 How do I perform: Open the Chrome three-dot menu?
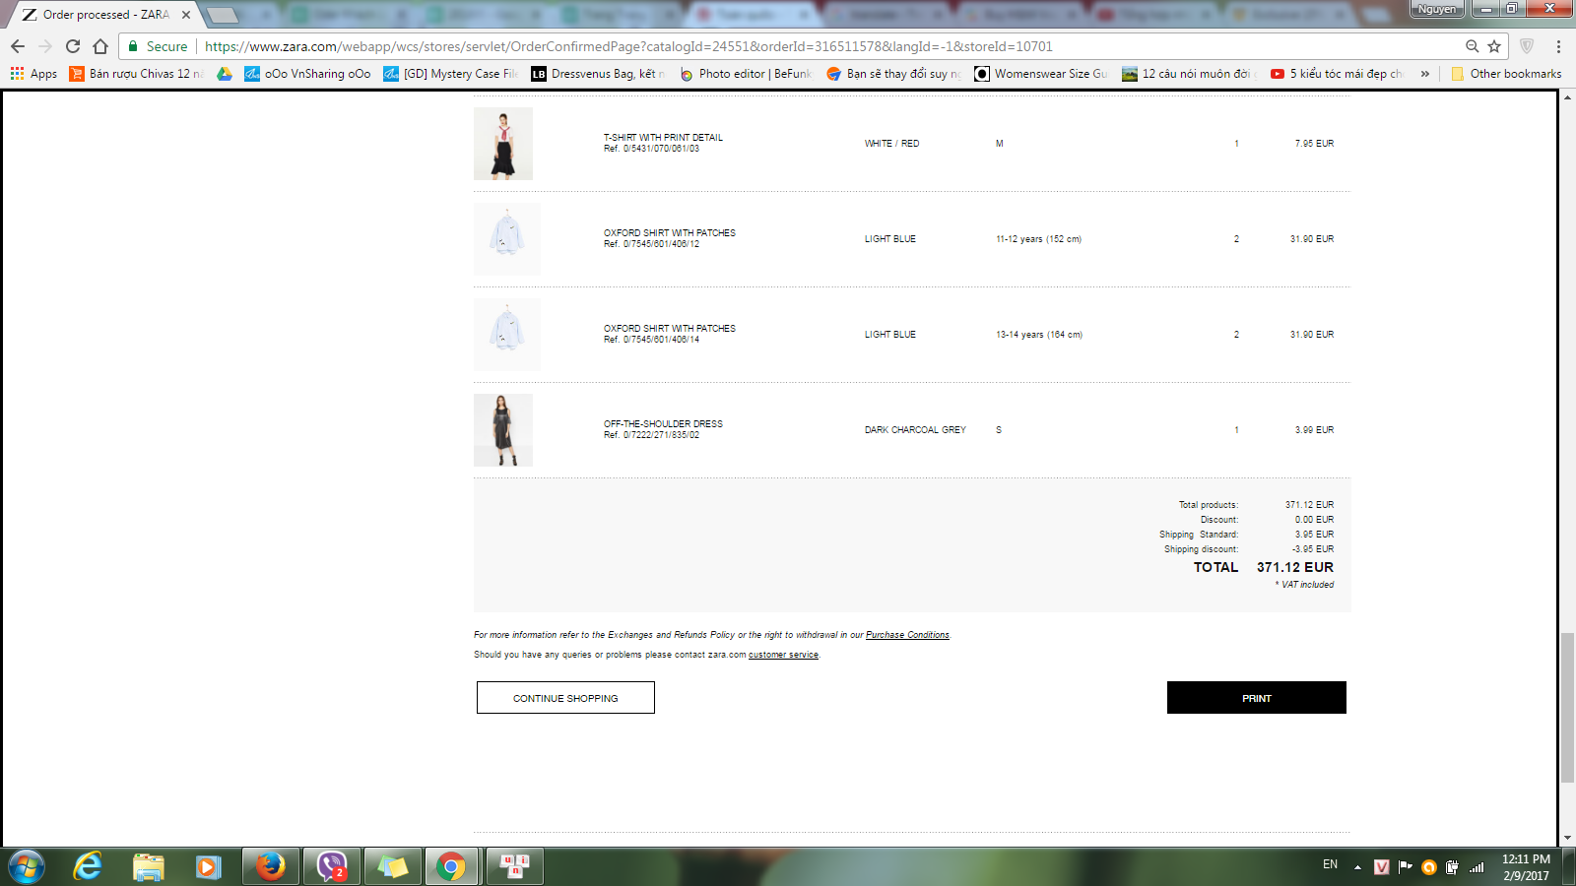click(1558, 46)
